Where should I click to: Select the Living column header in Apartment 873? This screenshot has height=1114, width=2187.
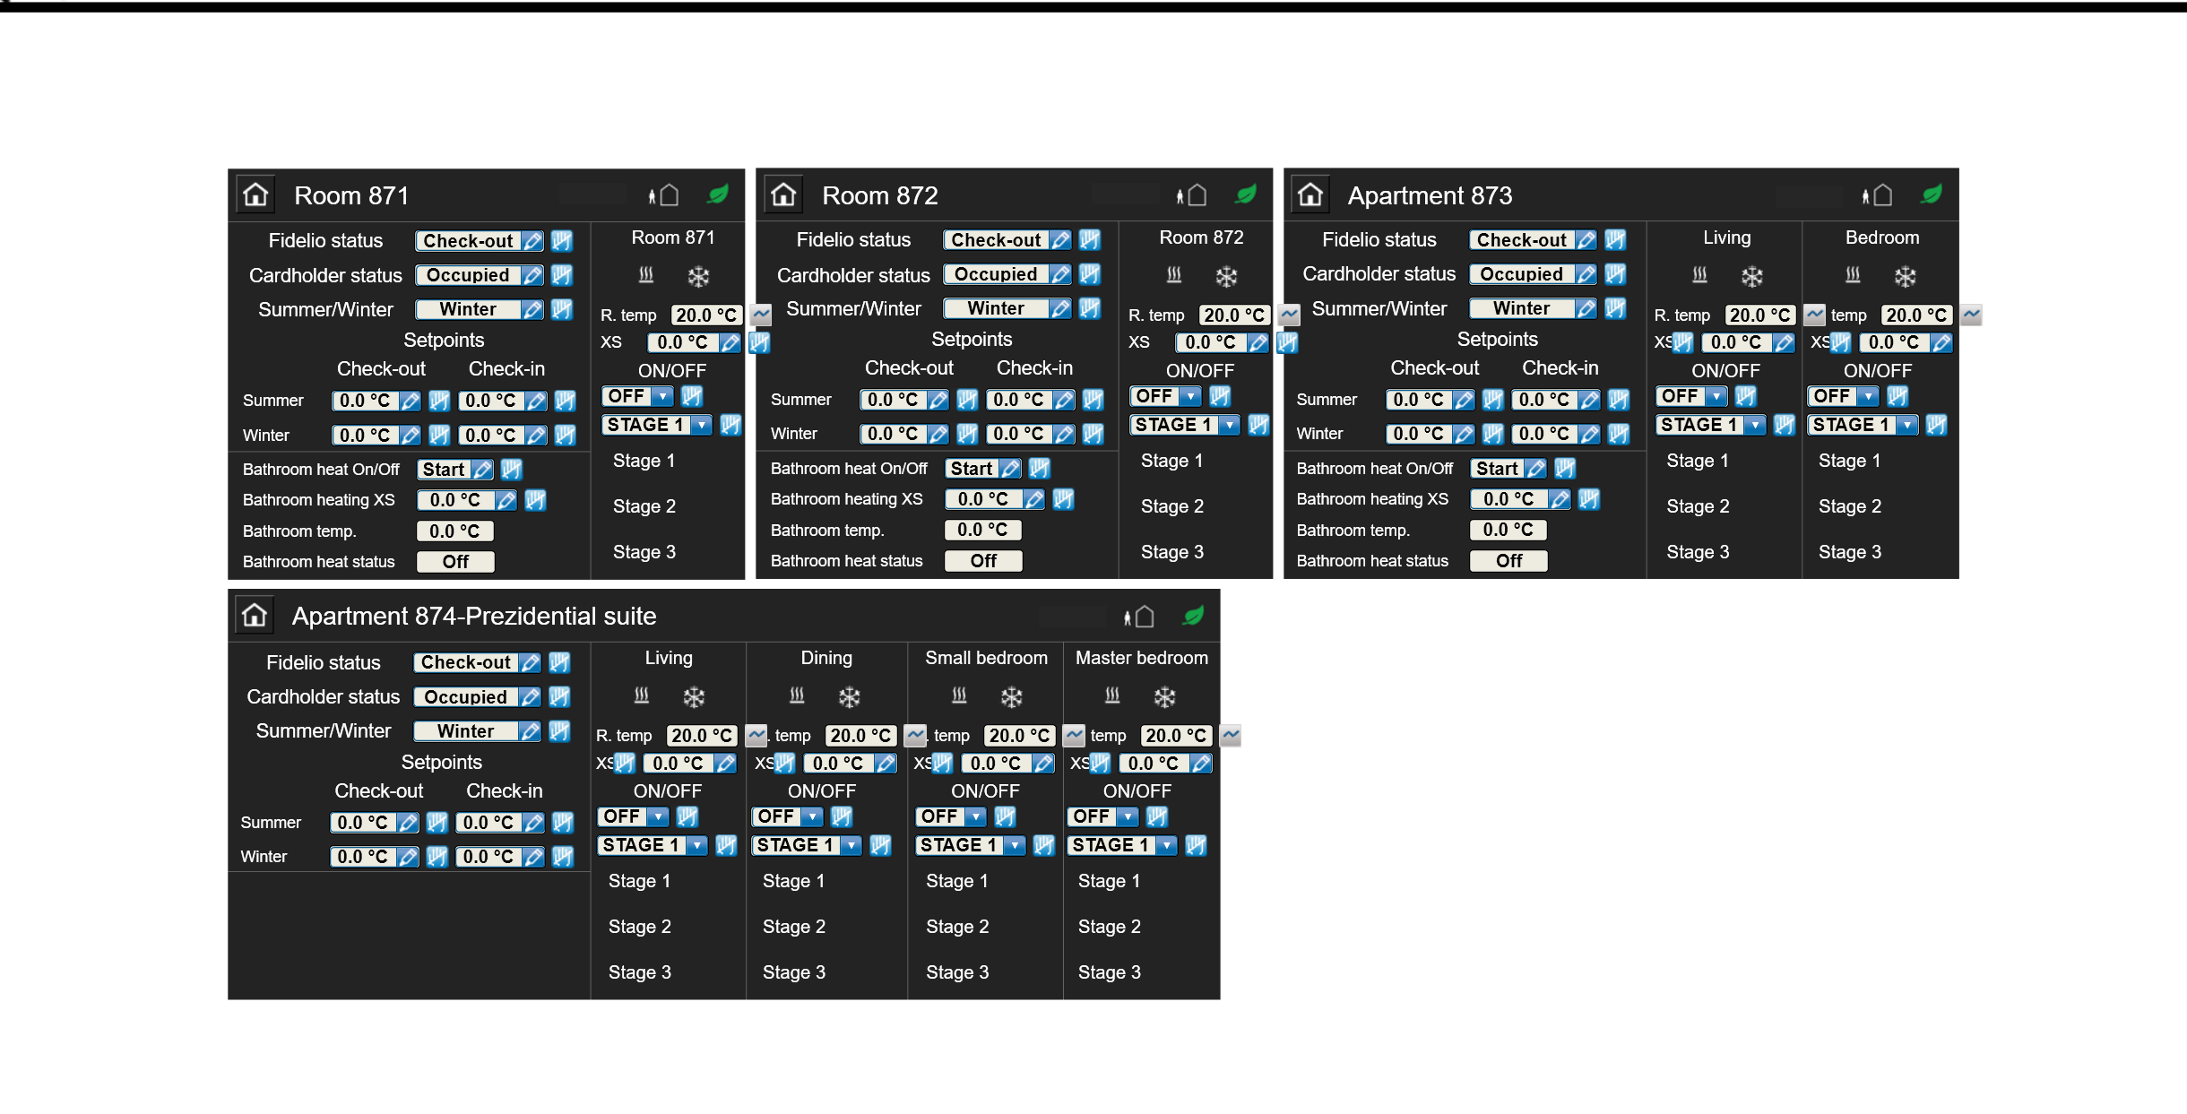(1726, 237)
